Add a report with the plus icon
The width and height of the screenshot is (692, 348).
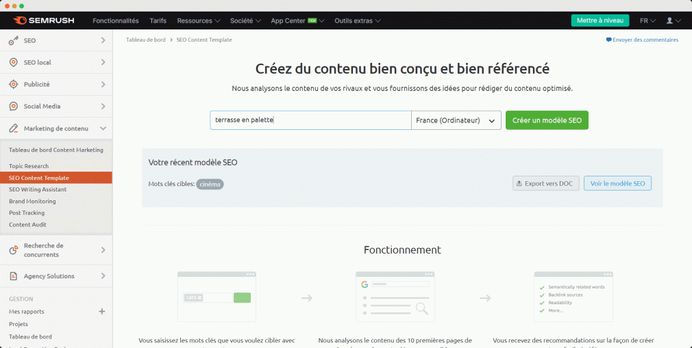tap(102, 312)
